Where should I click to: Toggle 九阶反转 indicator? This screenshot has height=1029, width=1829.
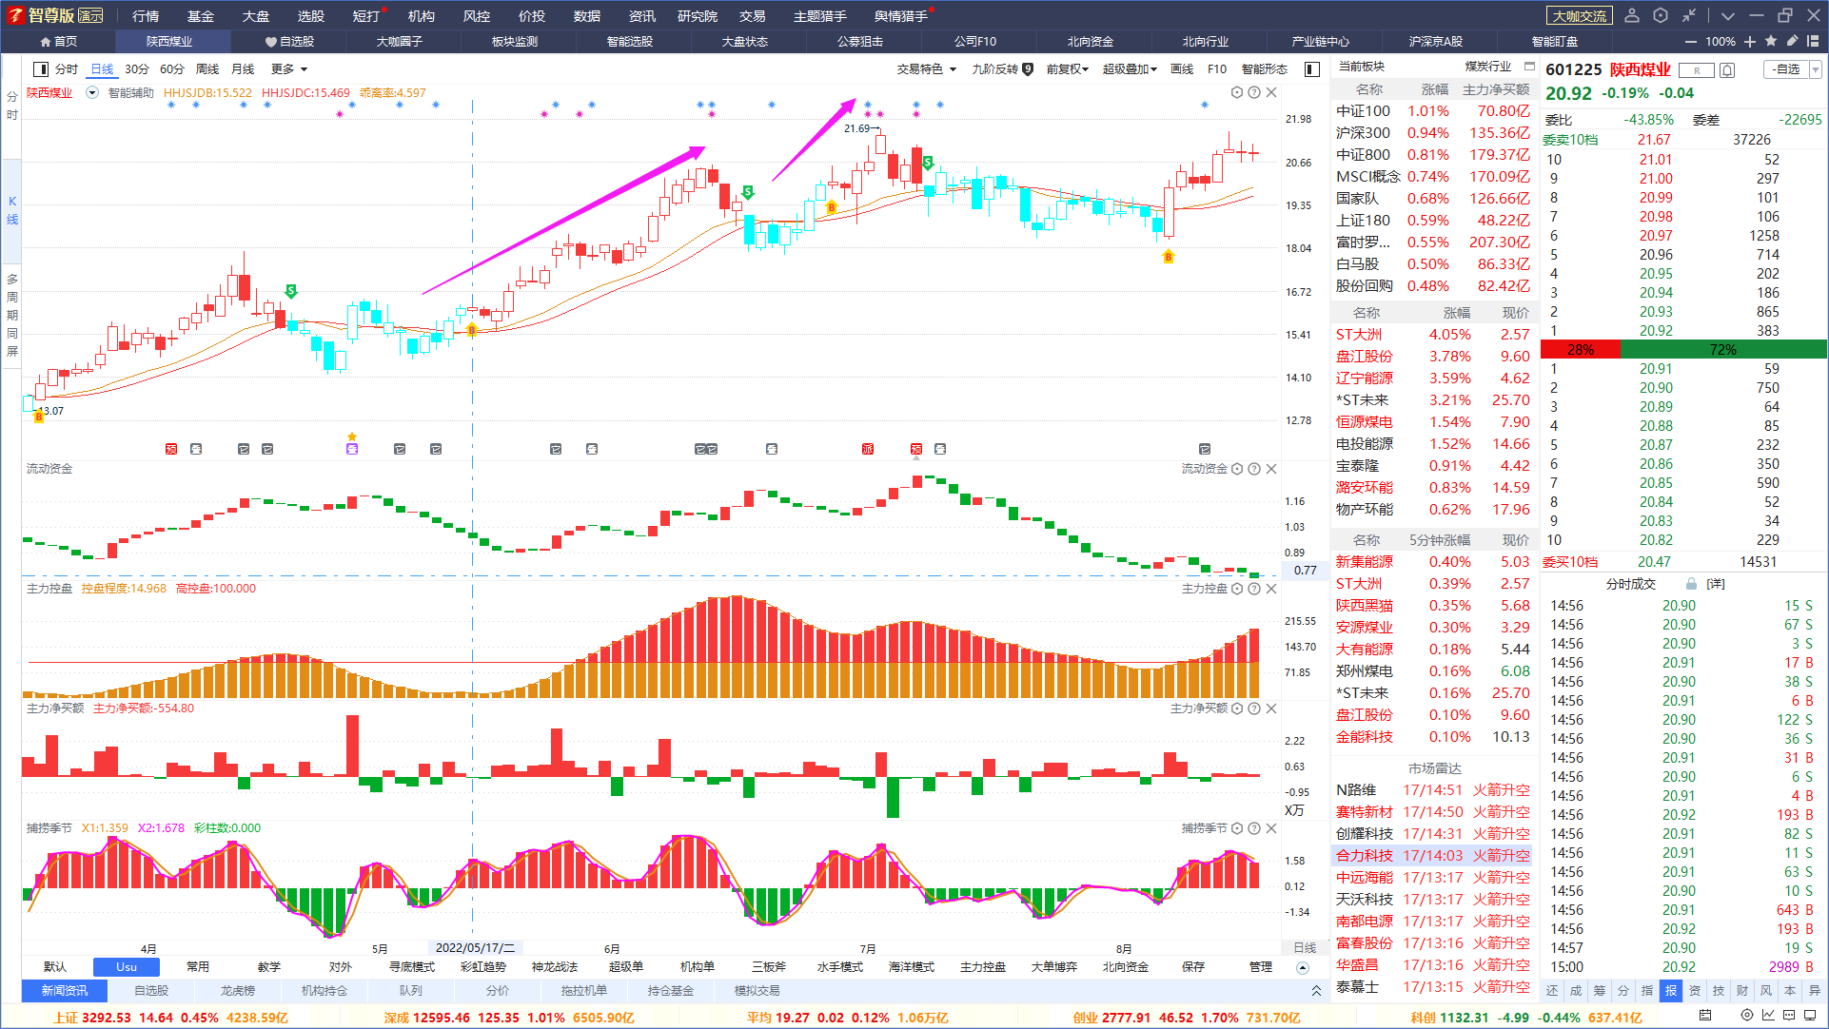[1003, 69]
